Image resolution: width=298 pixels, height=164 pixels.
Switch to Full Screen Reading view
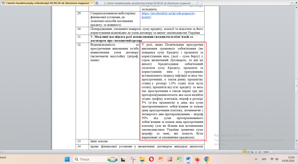pos(248,152)
